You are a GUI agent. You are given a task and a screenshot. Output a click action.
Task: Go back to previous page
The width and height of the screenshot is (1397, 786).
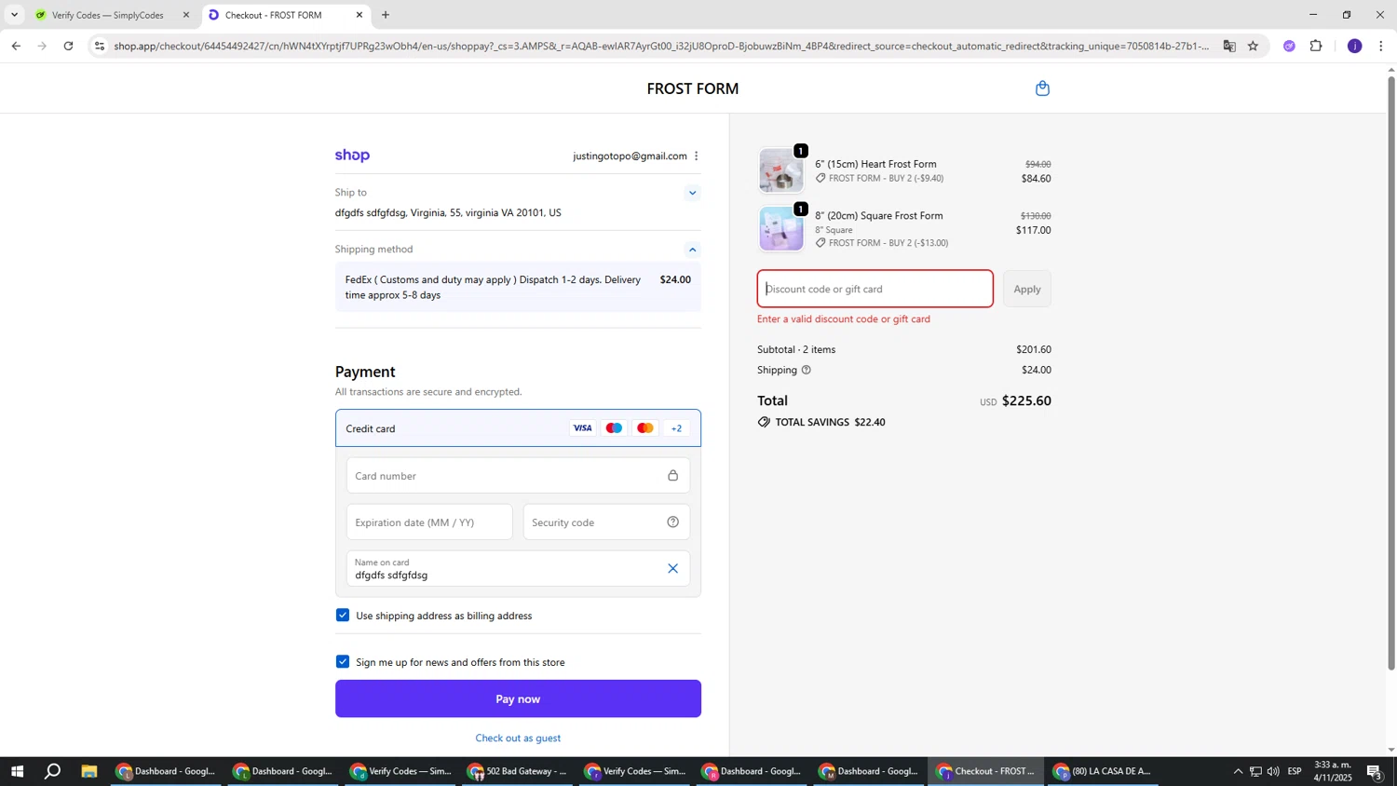click(16, 46)
